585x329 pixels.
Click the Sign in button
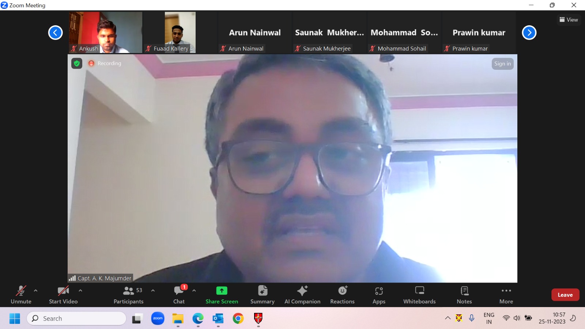[x=502, y=64]
